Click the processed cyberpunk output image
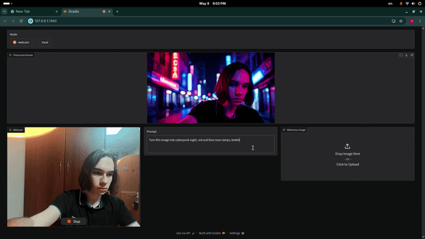This screenshot has height=239, width=425. pos(211,88)
